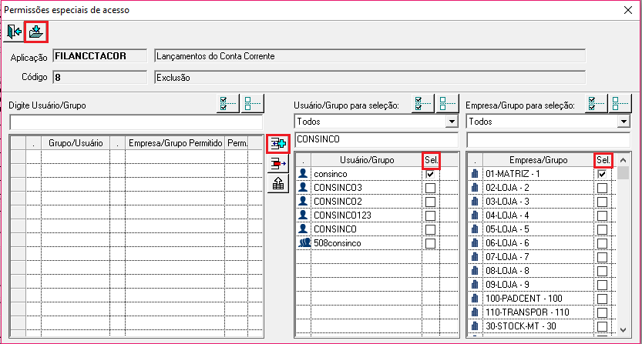Screen dimensions: 642x344
Task: Click the Grupo/Usuário column header
Action: [76, 143]
